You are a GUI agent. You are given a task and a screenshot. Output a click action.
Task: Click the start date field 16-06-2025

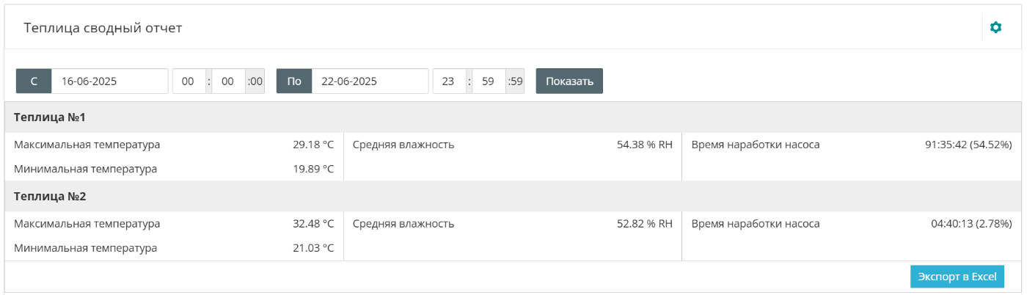[109, 81]
